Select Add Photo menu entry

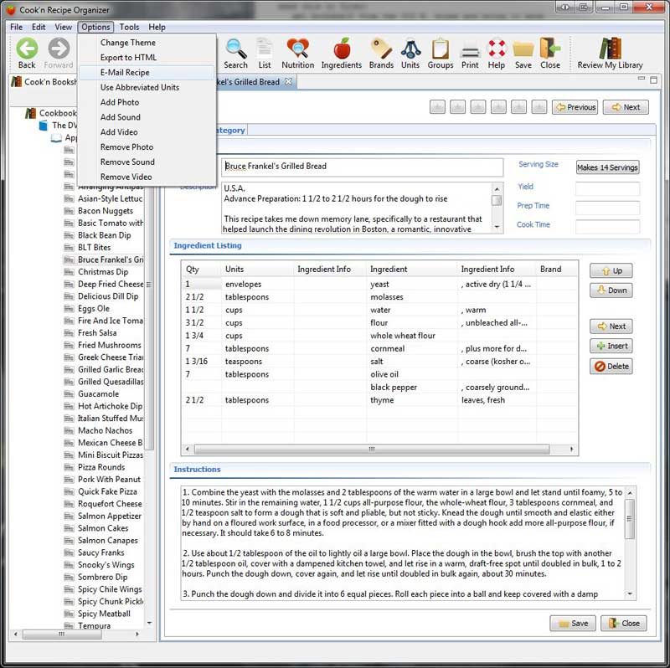coord(147,102)
